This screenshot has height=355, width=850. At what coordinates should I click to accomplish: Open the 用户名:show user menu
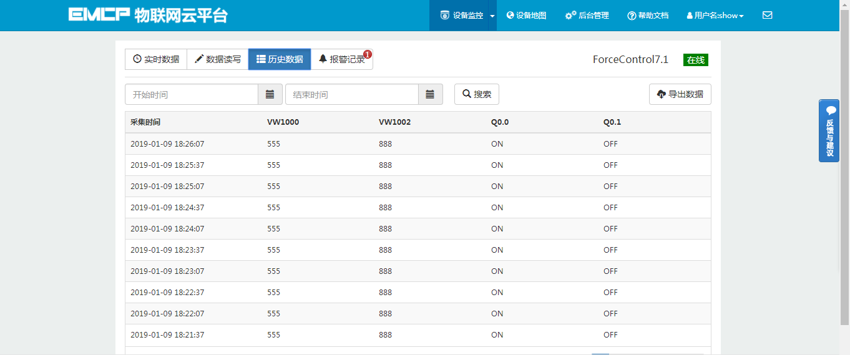[715, 16]
